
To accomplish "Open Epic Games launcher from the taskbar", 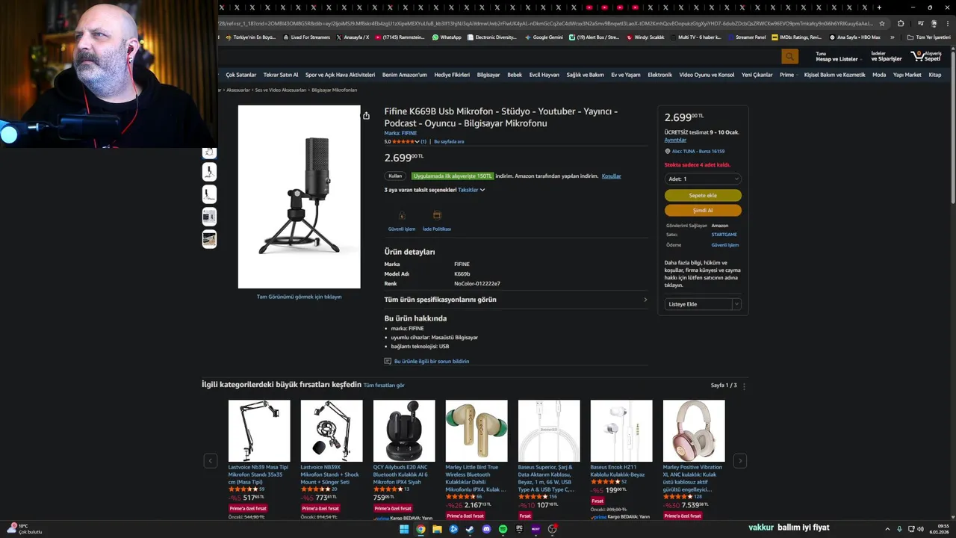I will 519,529.
